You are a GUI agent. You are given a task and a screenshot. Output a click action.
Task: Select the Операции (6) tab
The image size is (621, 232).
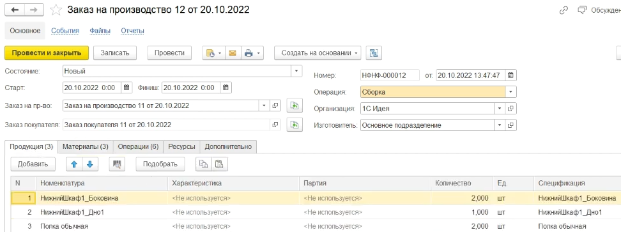coord(138,146)
